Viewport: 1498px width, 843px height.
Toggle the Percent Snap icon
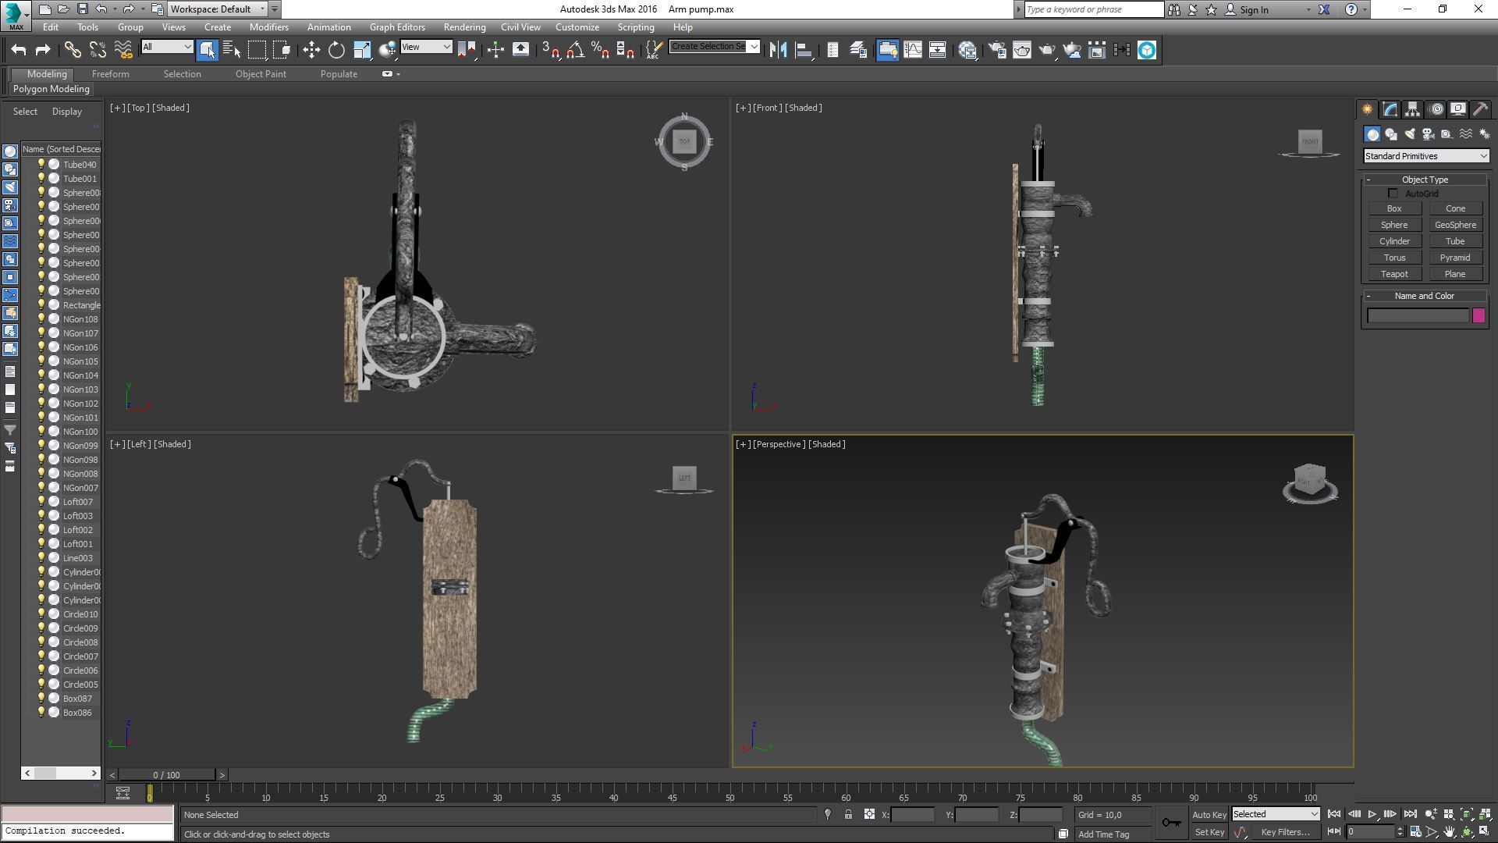600,50
